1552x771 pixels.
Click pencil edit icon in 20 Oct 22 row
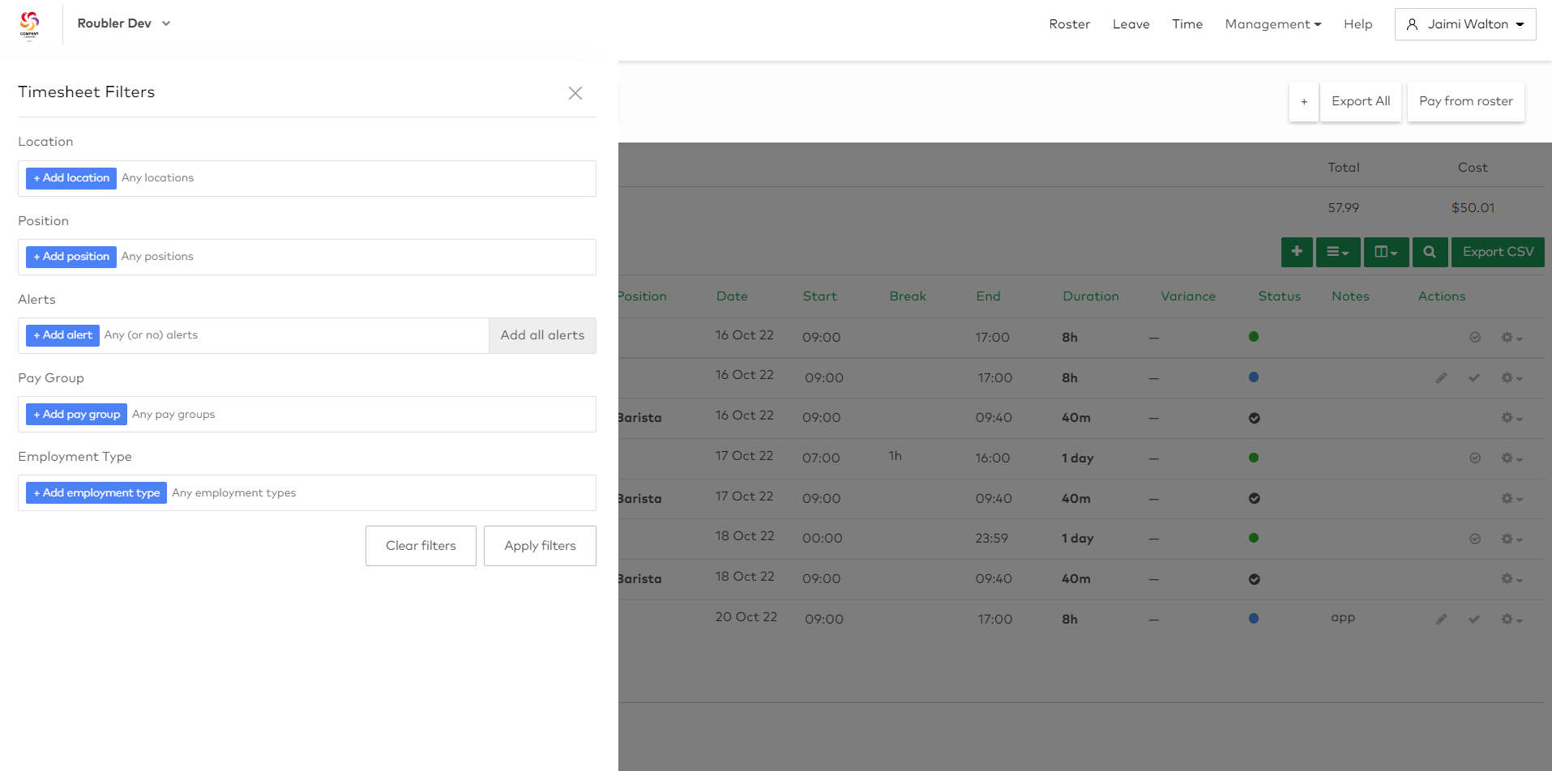point(1441,620)
